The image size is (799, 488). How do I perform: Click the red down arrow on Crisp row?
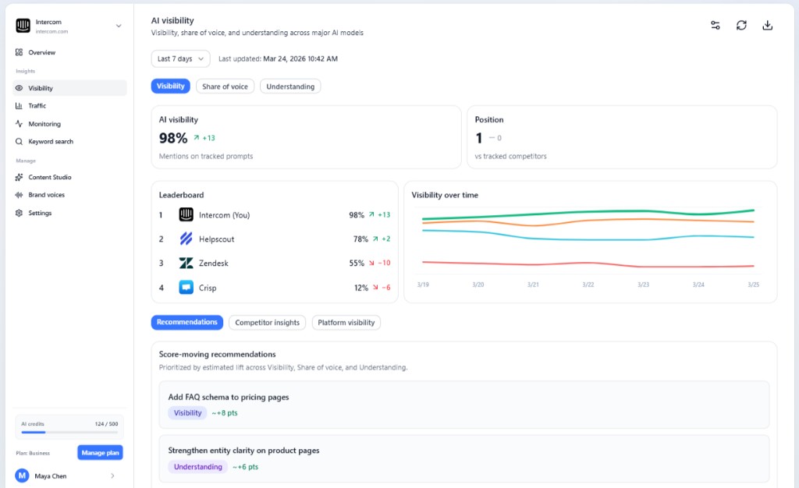(375, 288)
